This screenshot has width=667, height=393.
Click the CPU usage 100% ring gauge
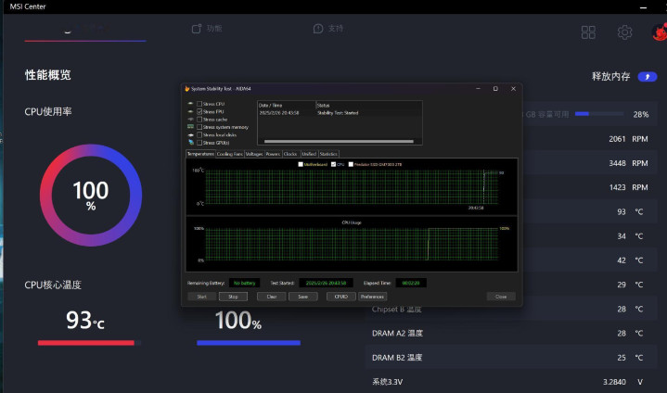tap(91, 195)
